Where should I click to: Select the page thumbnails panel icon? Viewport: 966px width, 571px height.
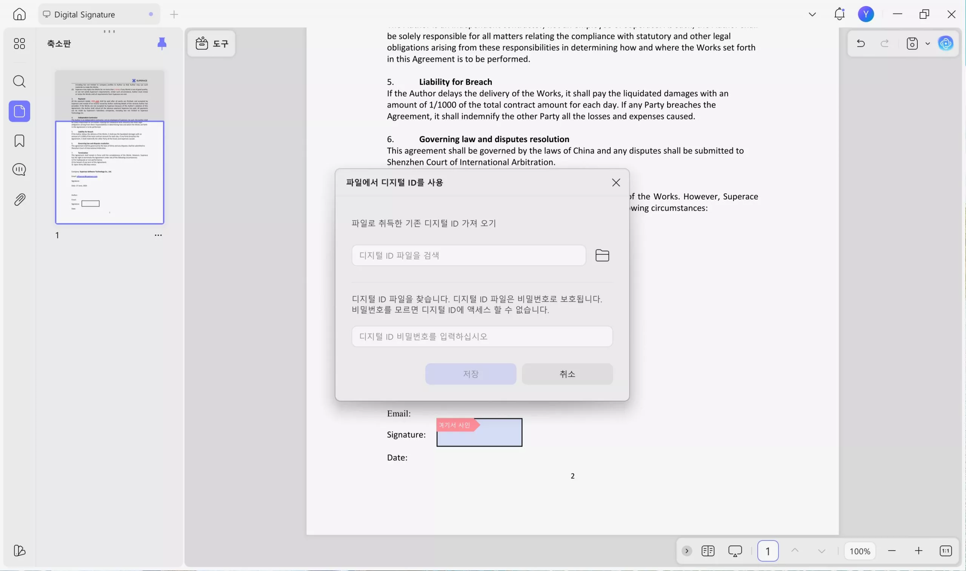point(19,111)
